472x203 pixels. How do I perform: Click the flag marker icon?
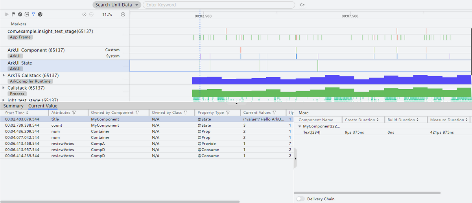pos(13,14)
